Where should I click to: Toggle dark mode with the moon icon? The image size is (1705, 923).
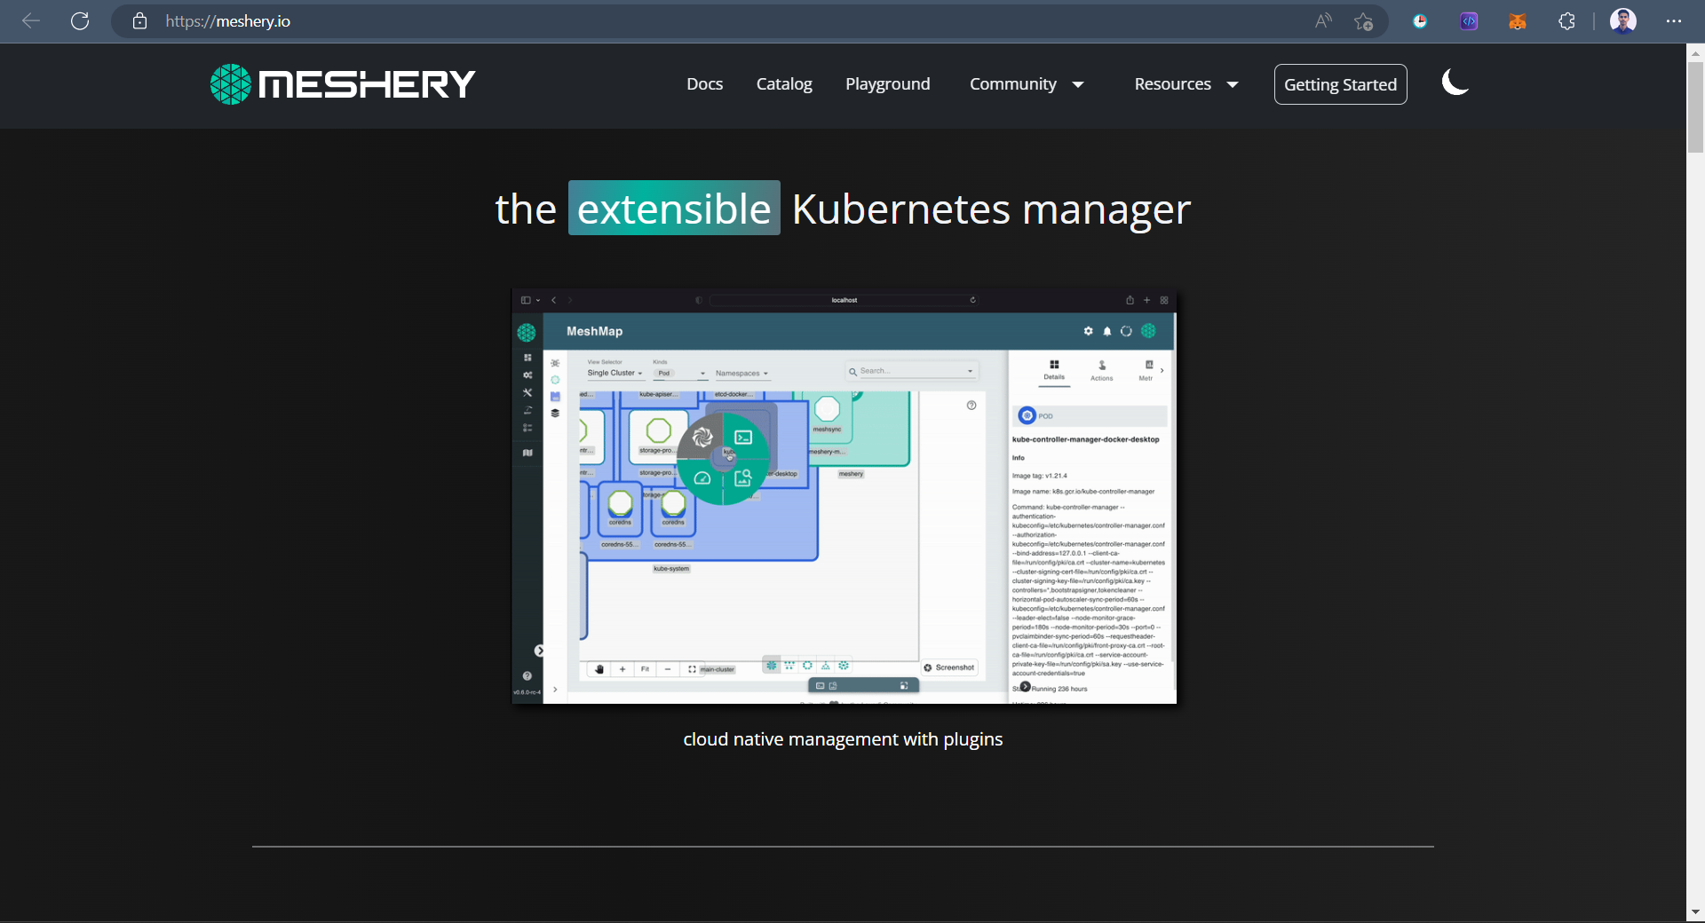point(1455,82)
